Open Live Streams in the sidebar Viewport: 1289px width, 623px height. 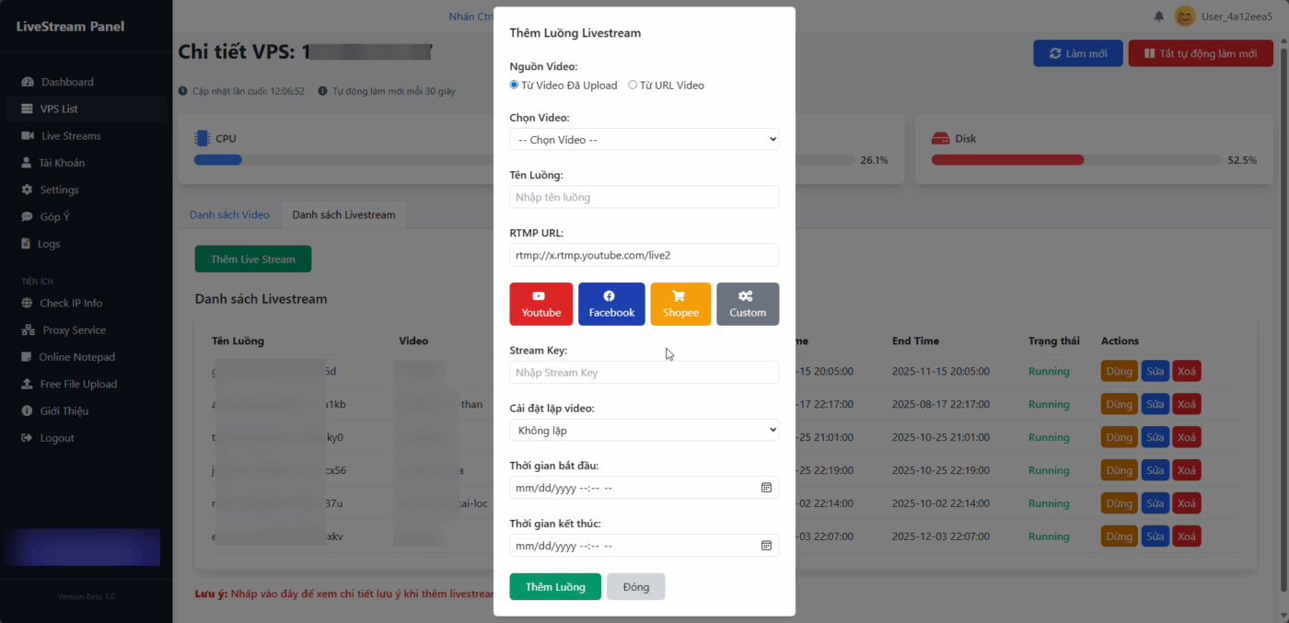click(71, 136)
